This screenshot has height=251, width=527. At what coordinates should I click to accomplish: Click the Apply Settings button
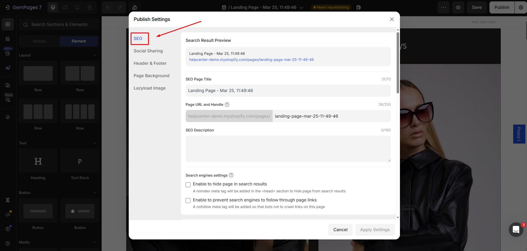(375, 230)
